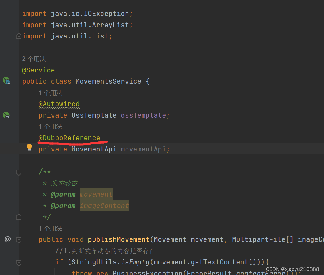Screen dimensions: 324x275
Task: Click the @ annotations gutter icon beside publishMovement
Action: click(7, 239)
